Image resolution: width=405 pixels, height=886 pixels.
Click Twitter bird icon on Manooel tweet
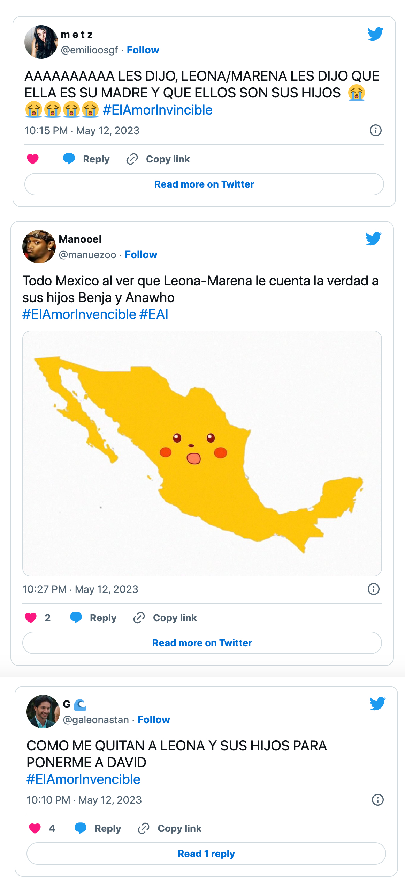point(373,239)
